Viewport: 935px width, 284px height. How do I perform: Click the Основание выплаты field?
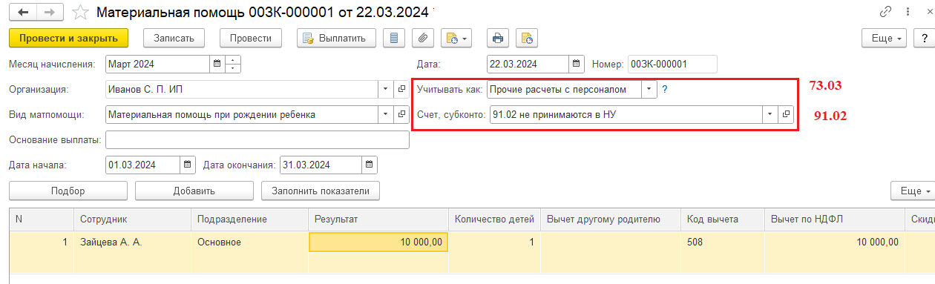click(257, 139)
